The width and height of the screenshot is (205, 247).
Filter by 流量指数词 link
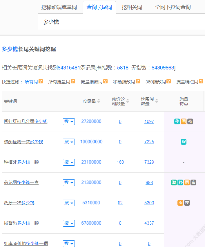pyautogui.click(x=92, y=82)
